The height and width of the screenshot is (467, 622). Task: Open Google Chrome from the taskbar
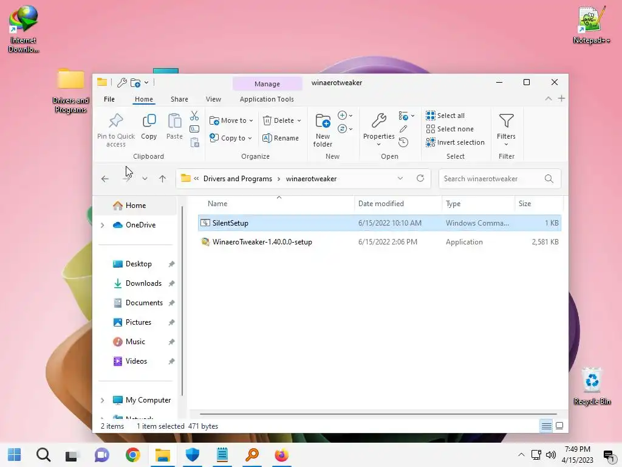(x=133, y=455)
